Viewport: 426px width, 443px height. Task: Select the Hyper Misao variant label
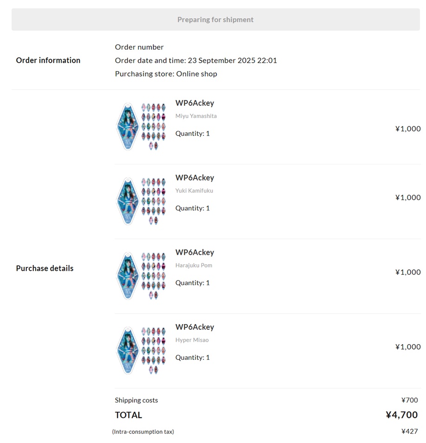click(192, 340)
